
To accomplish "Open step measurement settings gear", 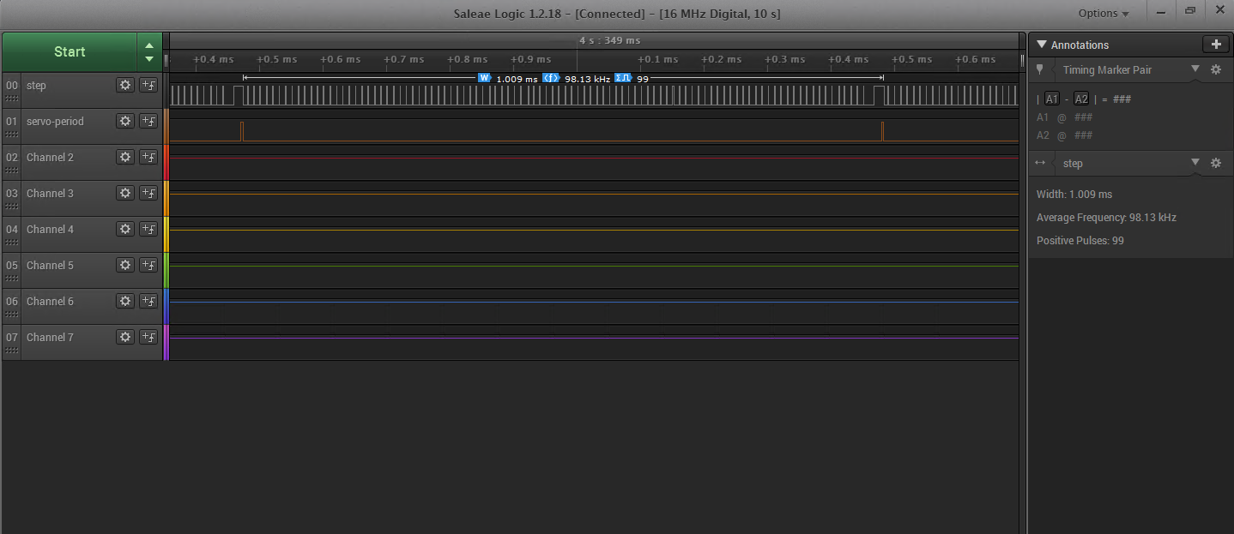I will pyautogui.click(x=1215, y=163).
